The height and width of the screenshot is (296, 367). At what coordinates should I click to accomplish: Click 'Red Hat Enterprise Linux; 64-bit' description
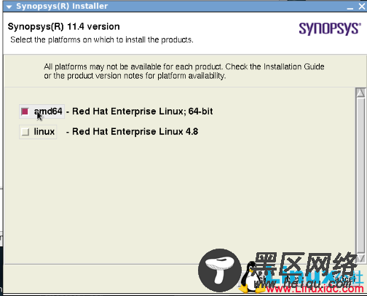143,112
